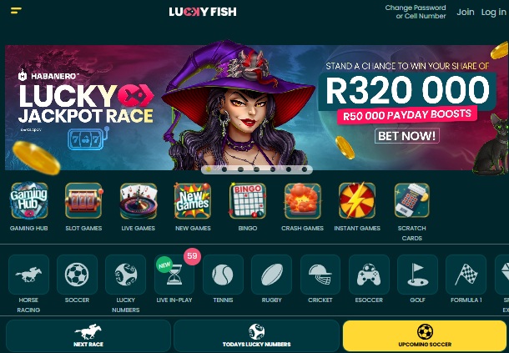
Task: Open Live In-Play hourglass icon
Action: 174,275
